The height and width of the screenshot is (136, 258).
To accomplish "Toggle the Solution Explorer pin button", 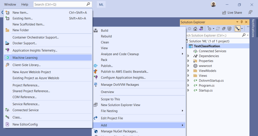I will [x=242, y=22].
